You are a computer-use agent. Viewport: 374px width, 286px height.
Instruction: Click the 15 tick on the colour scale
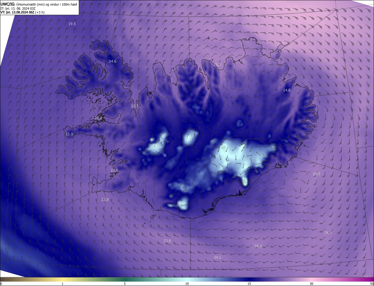(x=249, y=284)
